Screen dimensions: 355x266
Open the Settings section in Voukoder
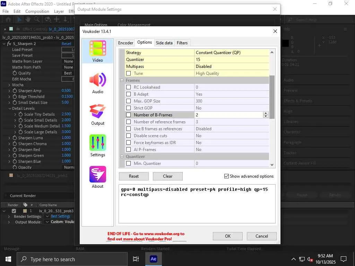97,146
